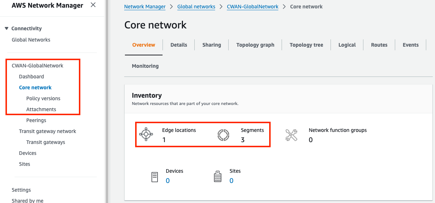
Task: Click the Edge locations label
Action: coord(179,130)
